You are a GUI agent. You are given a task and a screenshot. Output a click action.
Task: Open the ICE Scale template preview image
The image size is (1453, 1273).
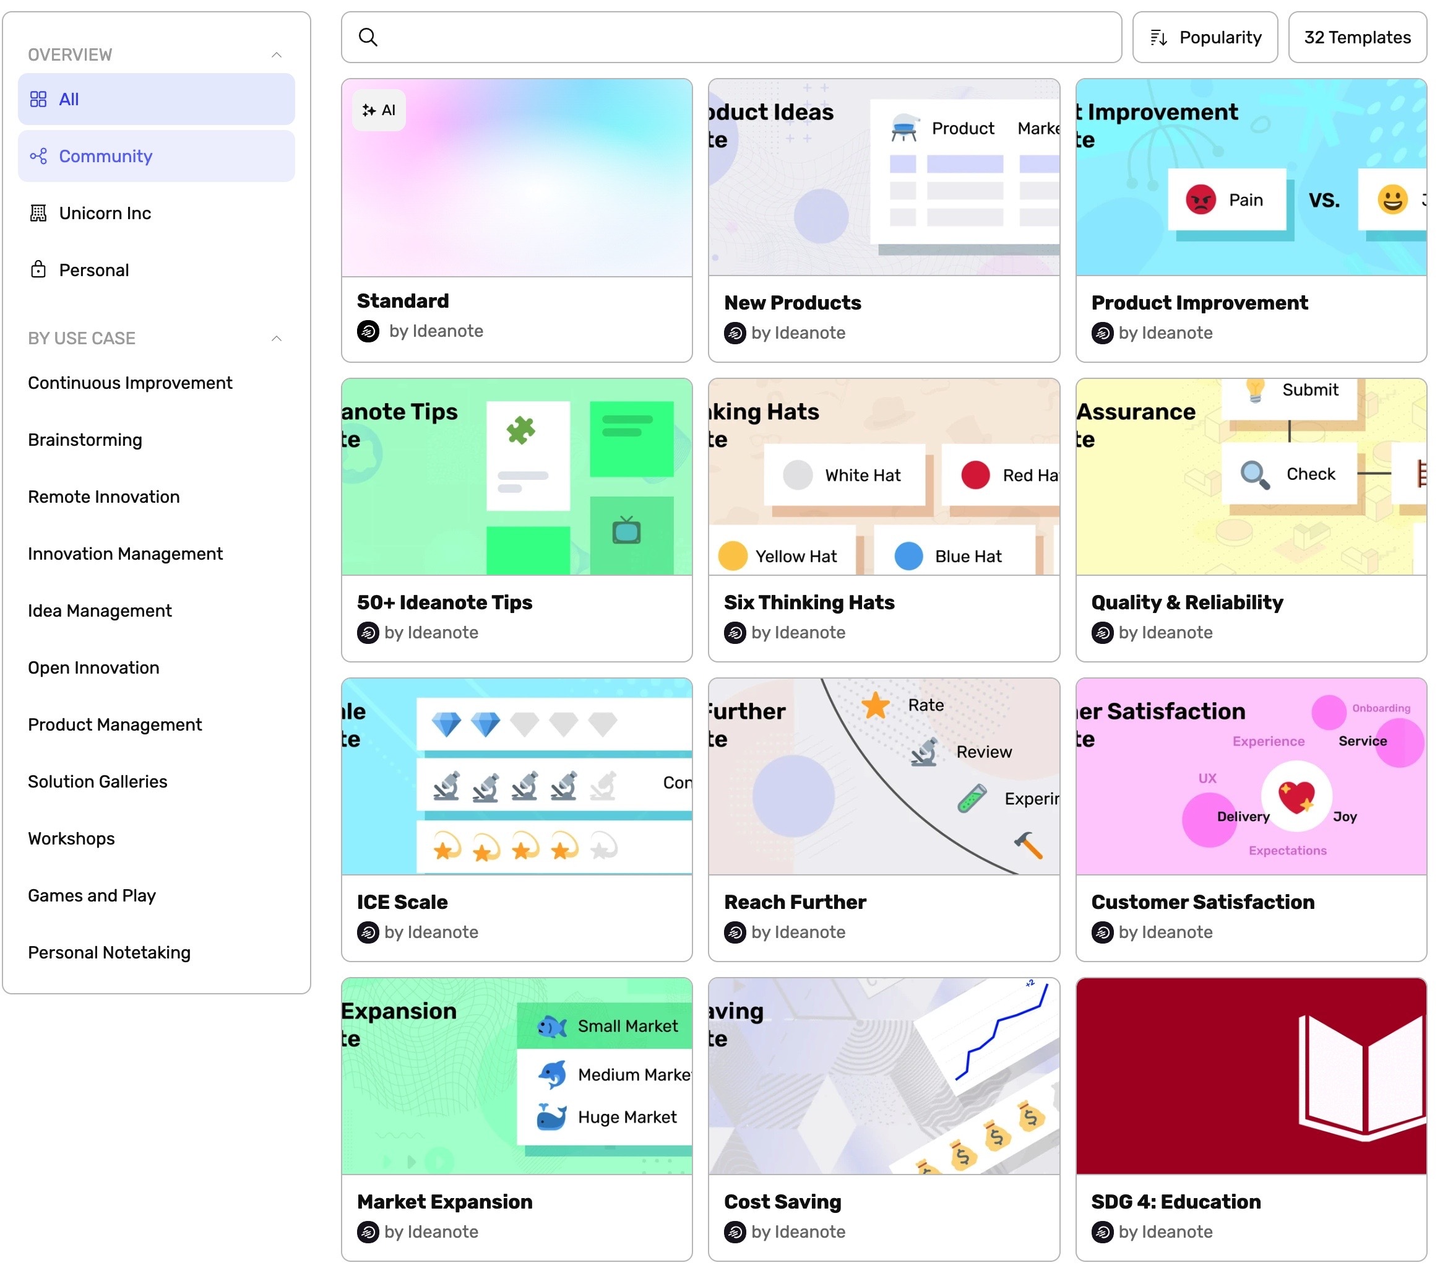coord(516,776)
